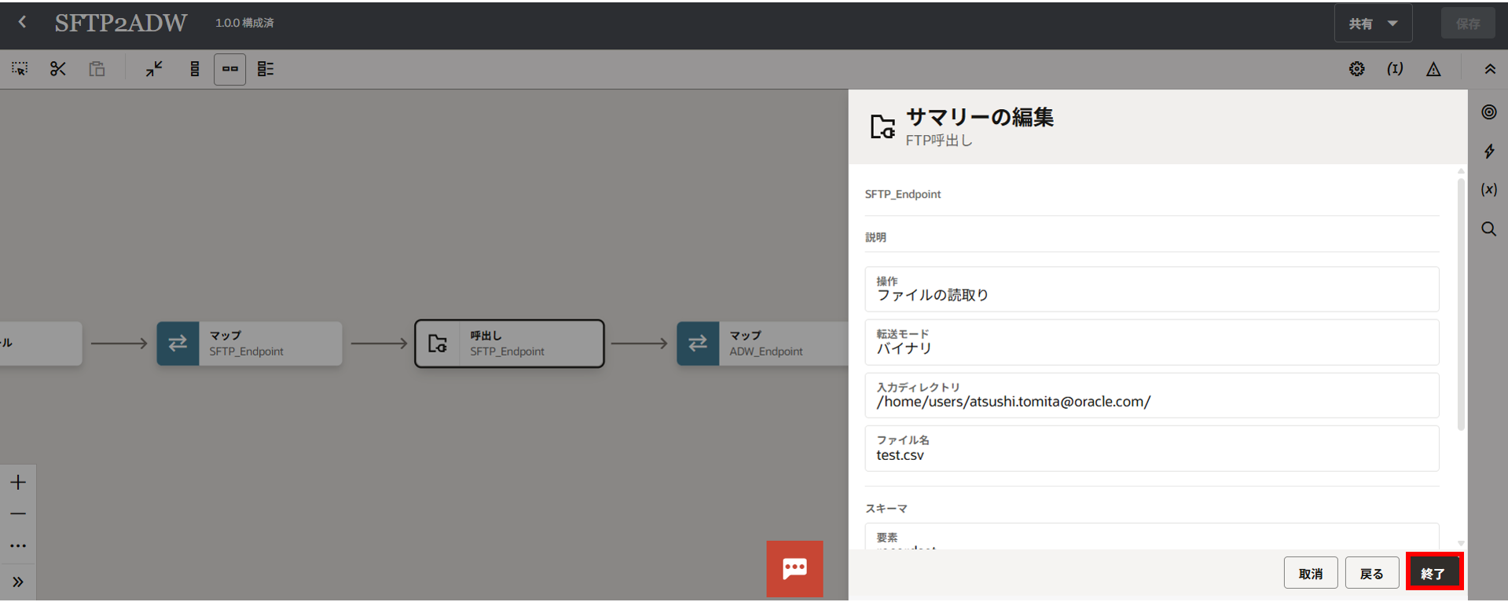1508x602 pixels.
Task: Click the 終了 button
Action: [1433, 574]
